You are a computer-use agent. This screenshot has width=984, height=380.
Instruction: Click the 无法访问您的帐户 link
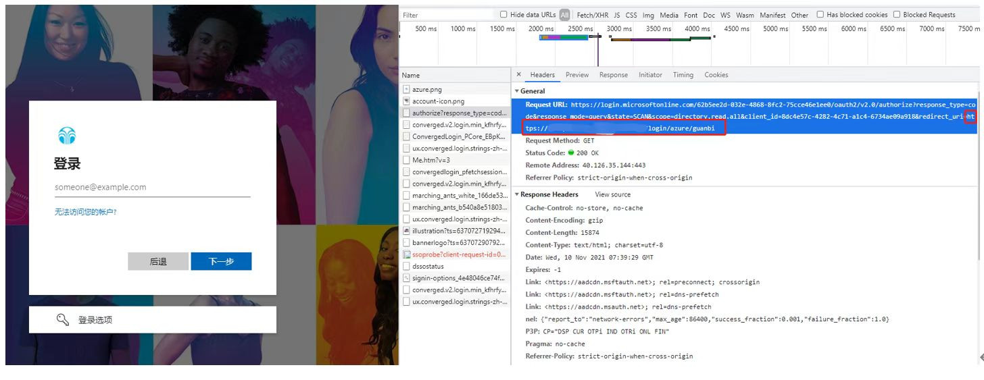click(x=86, y=212)
